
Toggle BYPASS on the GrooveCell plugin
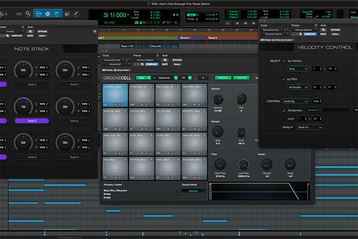(x=177, y=60)
